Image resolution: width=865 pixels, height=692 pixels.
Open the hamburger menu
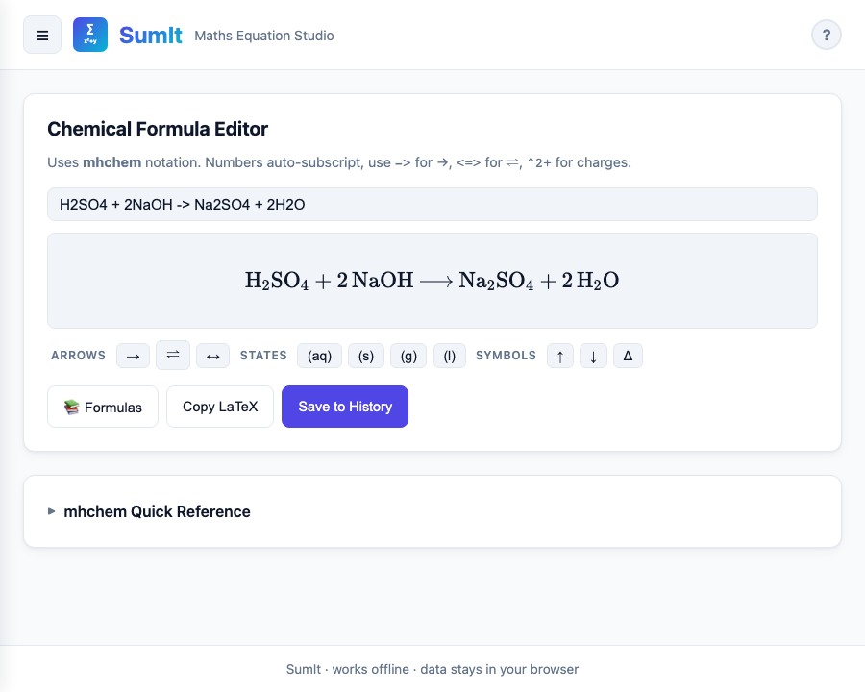(42, 36)
